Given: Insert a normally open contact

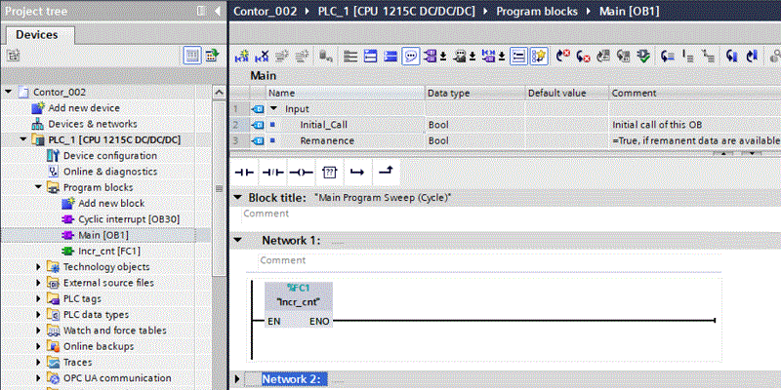Looking at the screenshot, I should pos(244,171).
